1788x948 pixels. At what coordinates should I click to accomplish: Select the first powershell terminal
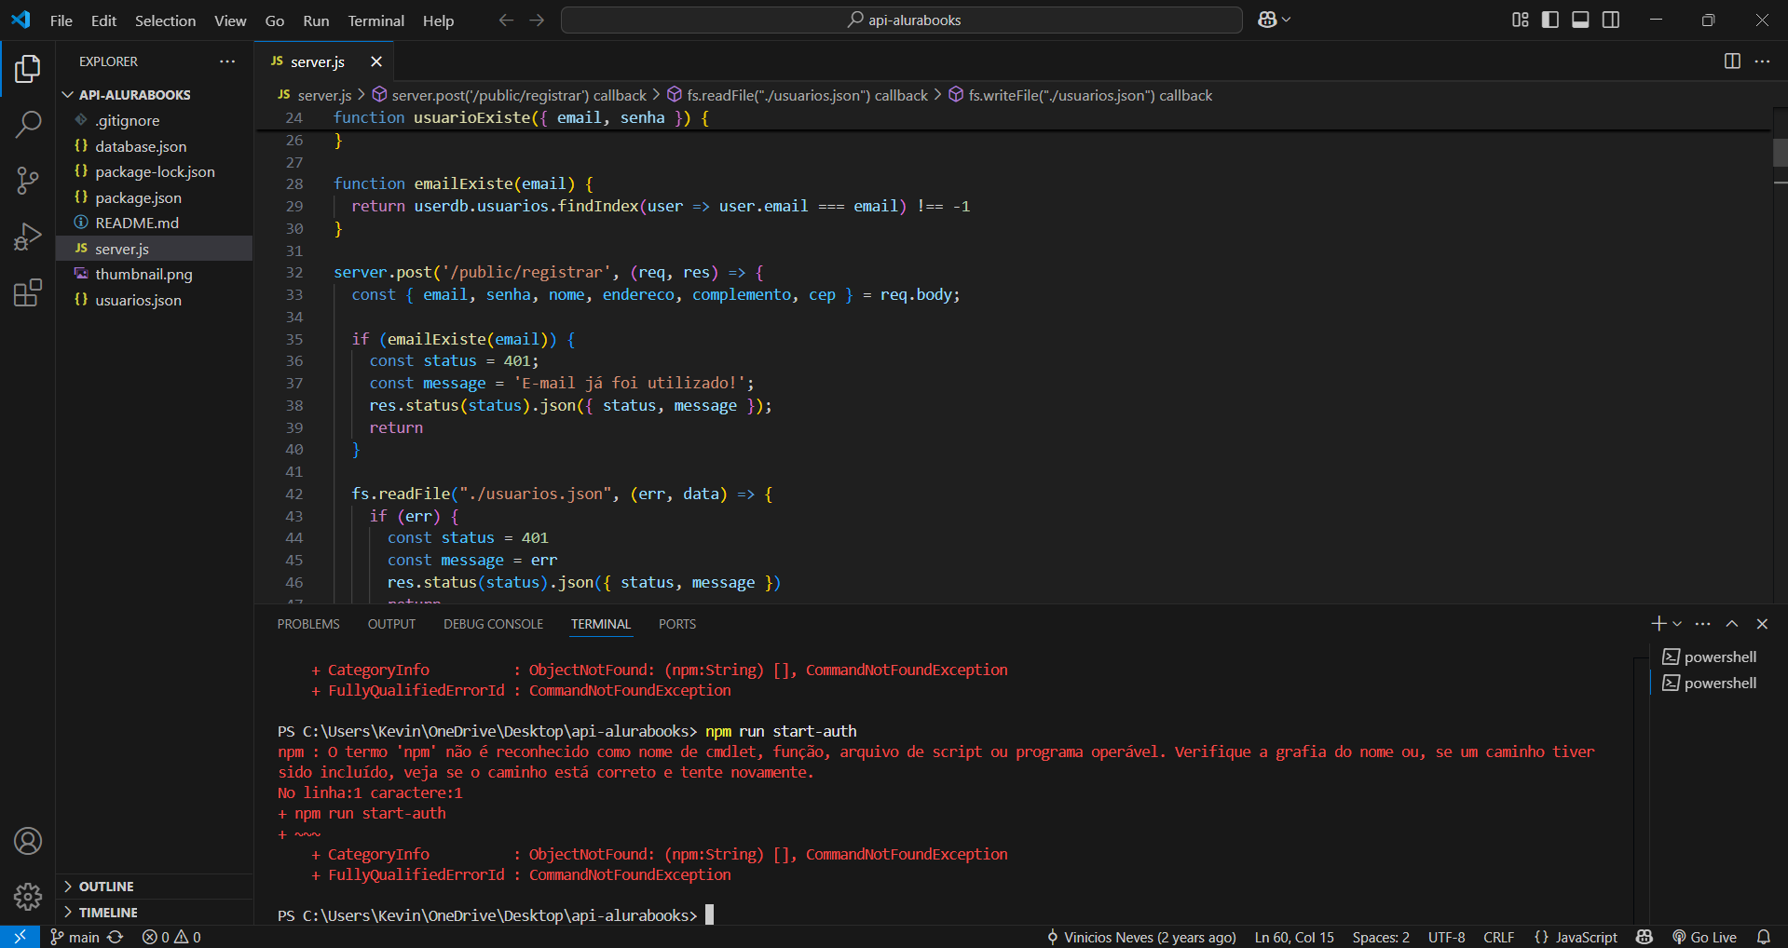coord(1711,657)
